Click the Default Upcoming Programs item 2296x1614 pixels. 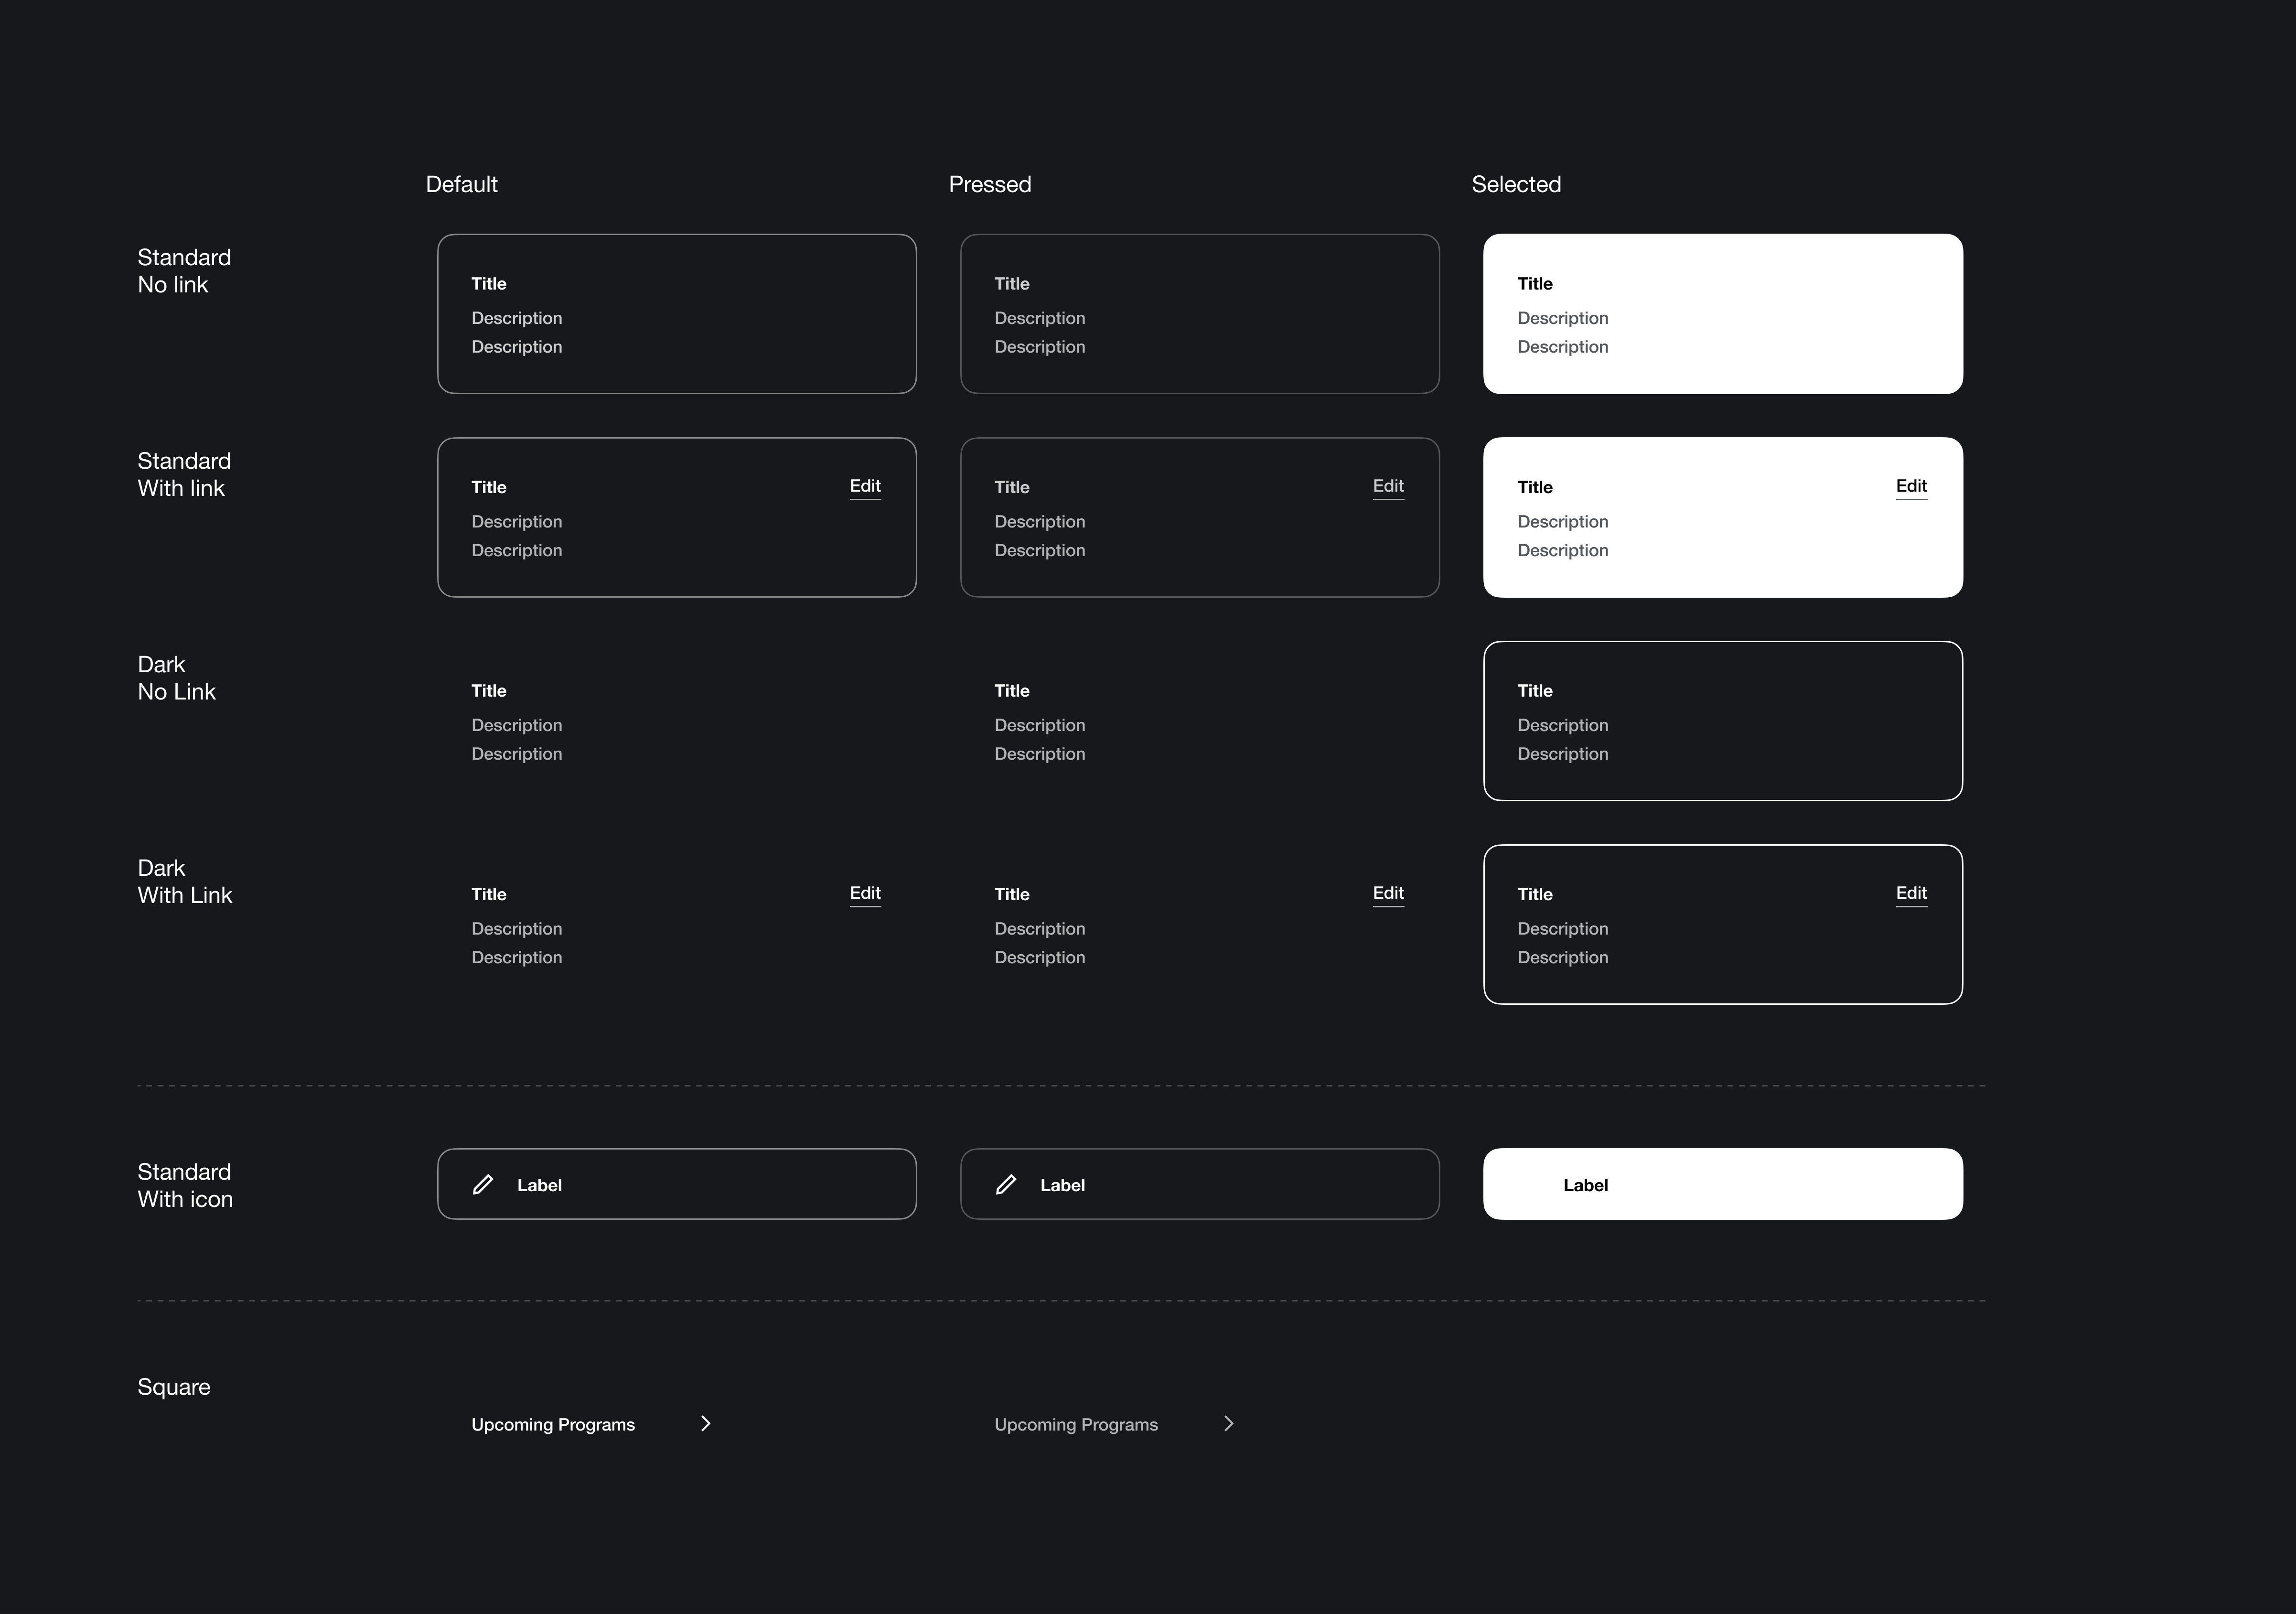coord(553,1424)
